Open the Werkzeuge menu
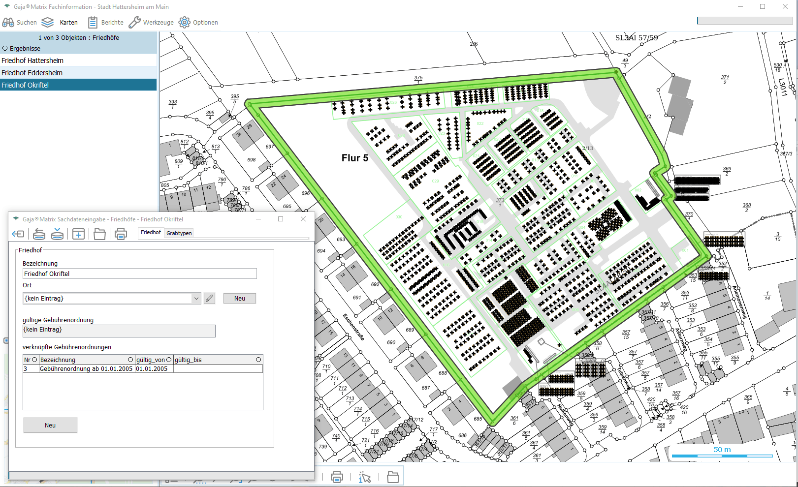Viewport: 798px width, 487px height. coord(151,23)
